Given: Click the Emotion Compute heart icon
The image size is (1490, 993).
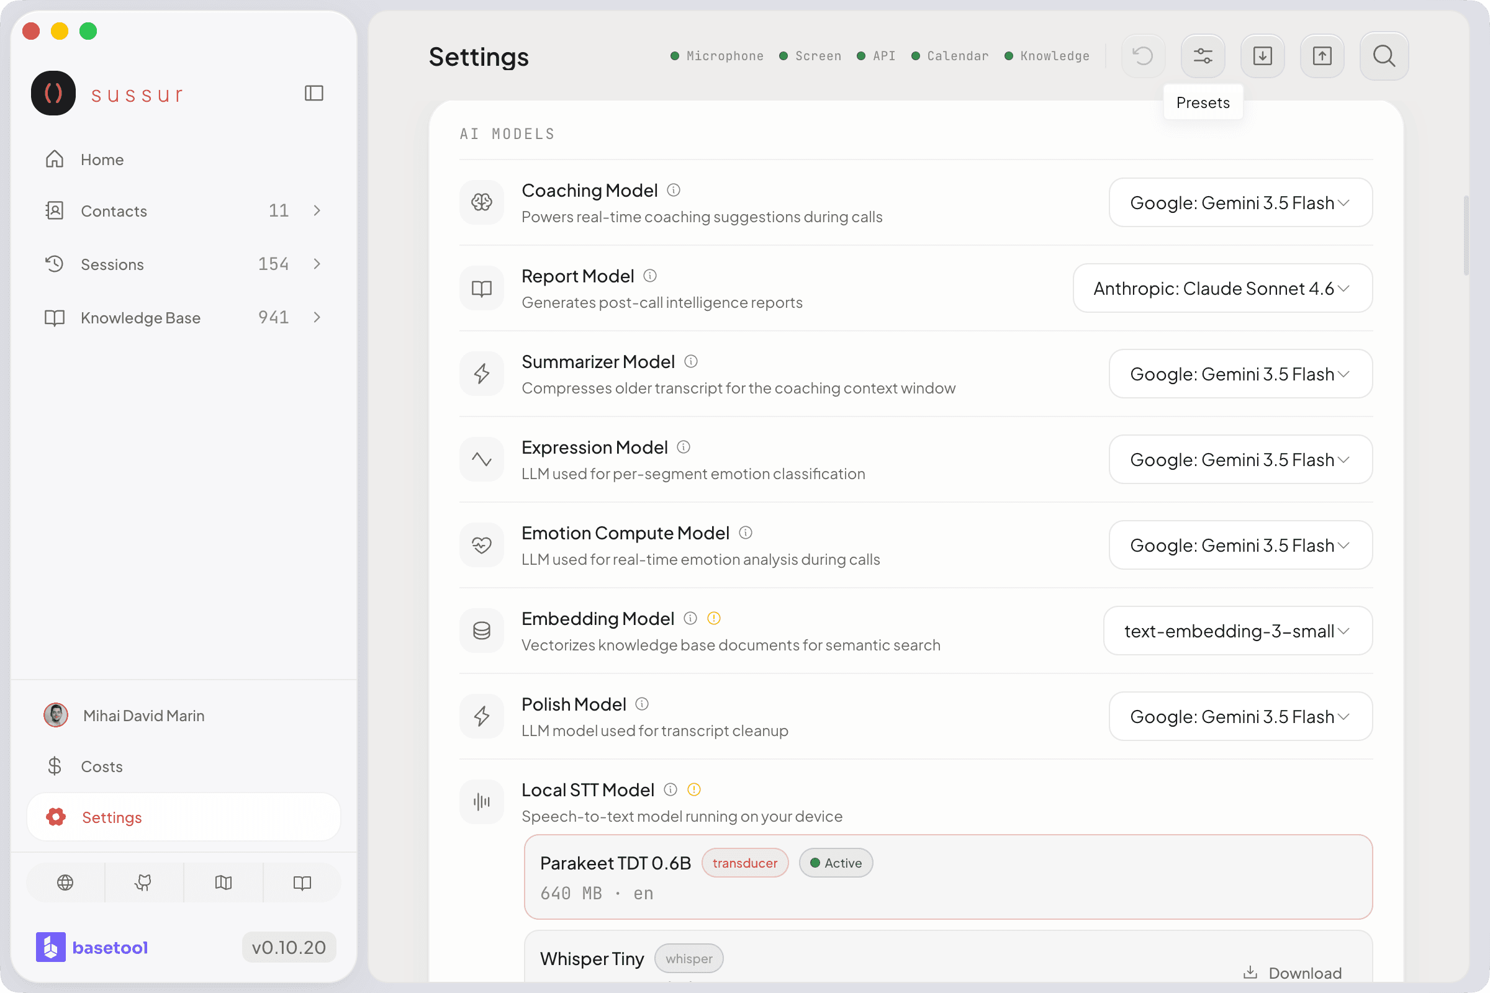Looking at the screenshot, I should 482,545.
